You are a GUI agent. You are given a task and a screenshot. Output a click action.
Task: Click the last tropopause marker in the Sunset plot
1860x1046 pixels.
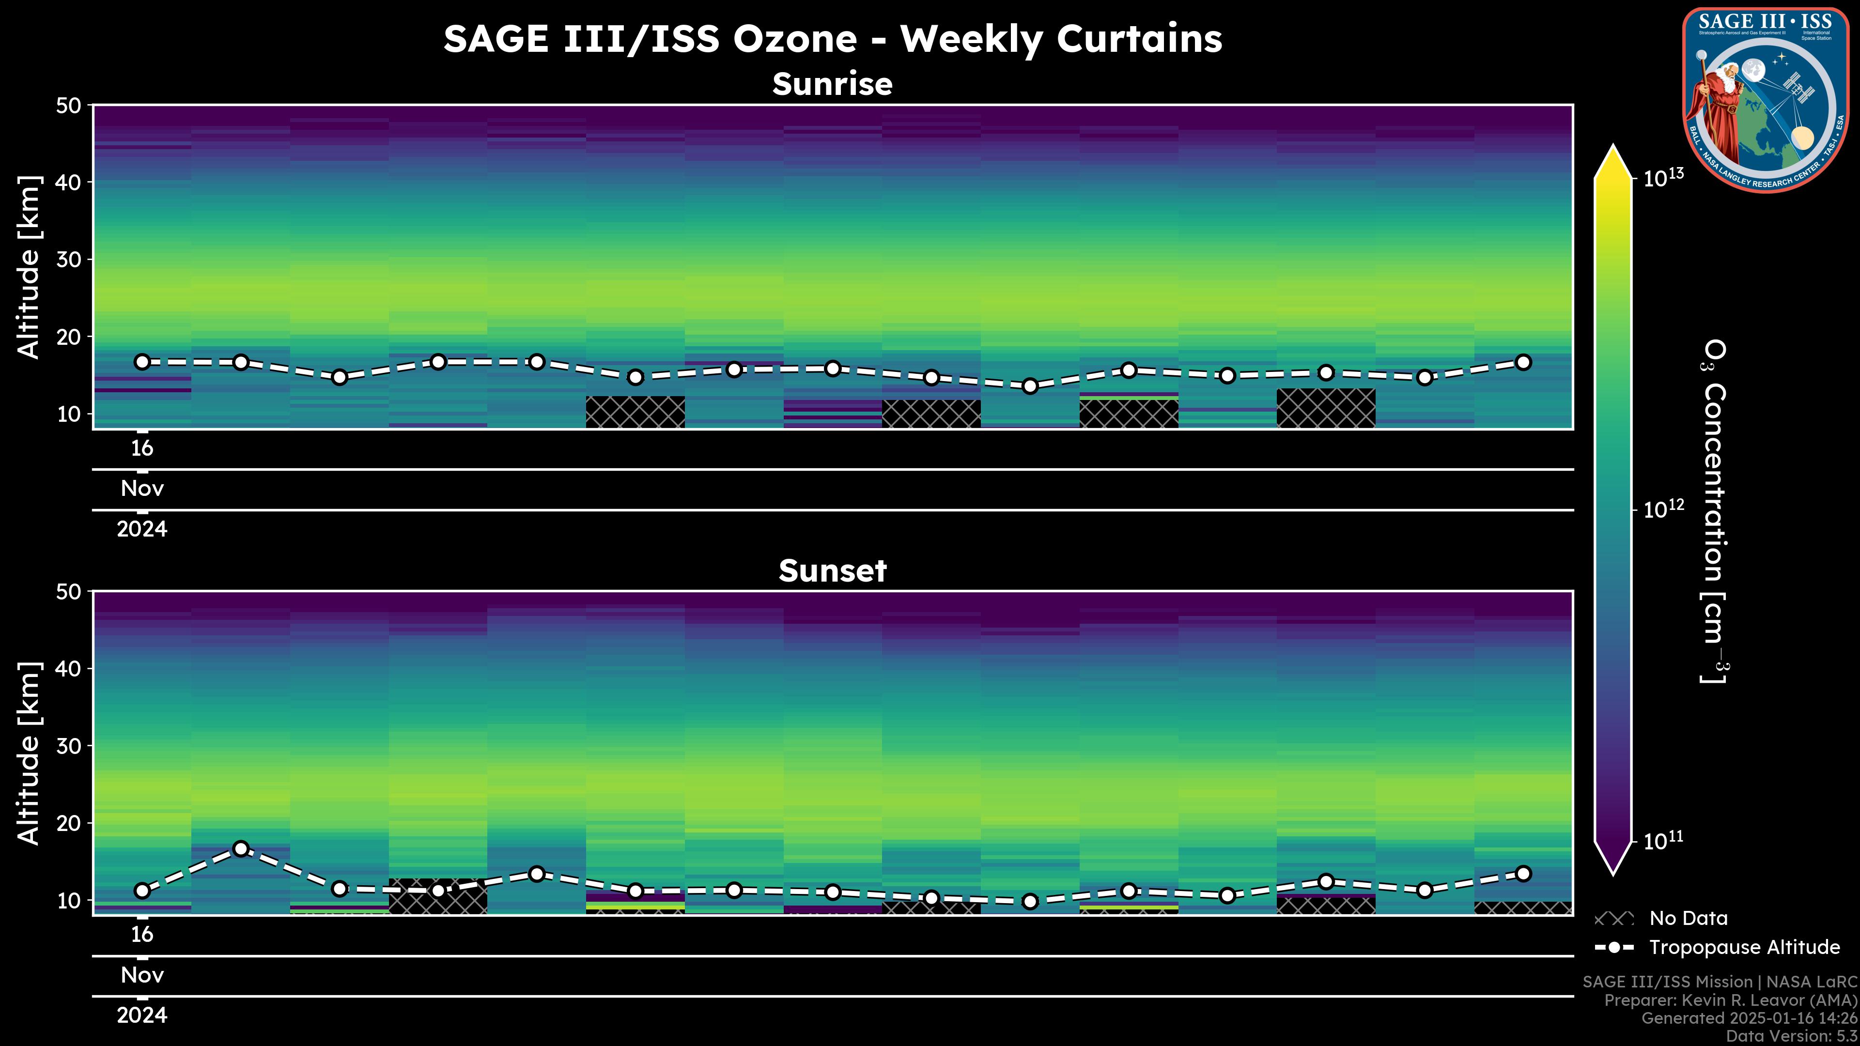(x=1523, y=874)
